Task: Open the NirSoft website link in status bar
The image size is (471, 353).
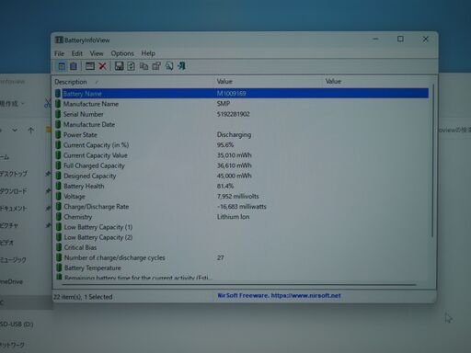Action: [279, 296]
